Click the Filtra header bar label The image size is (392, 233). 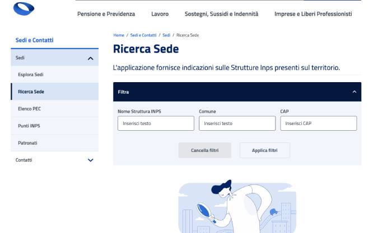point(123,92)
